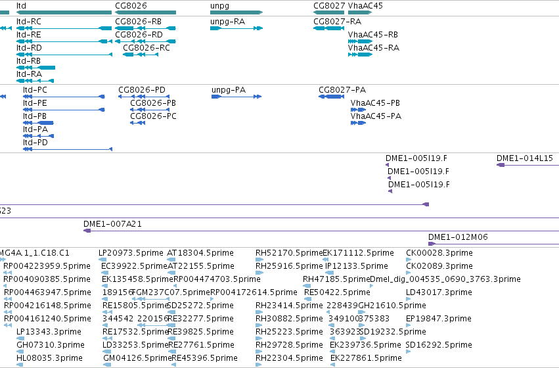559x368 pixels.
Task: Open EST AT22155.5prime
Action: (x=201, y=266)
